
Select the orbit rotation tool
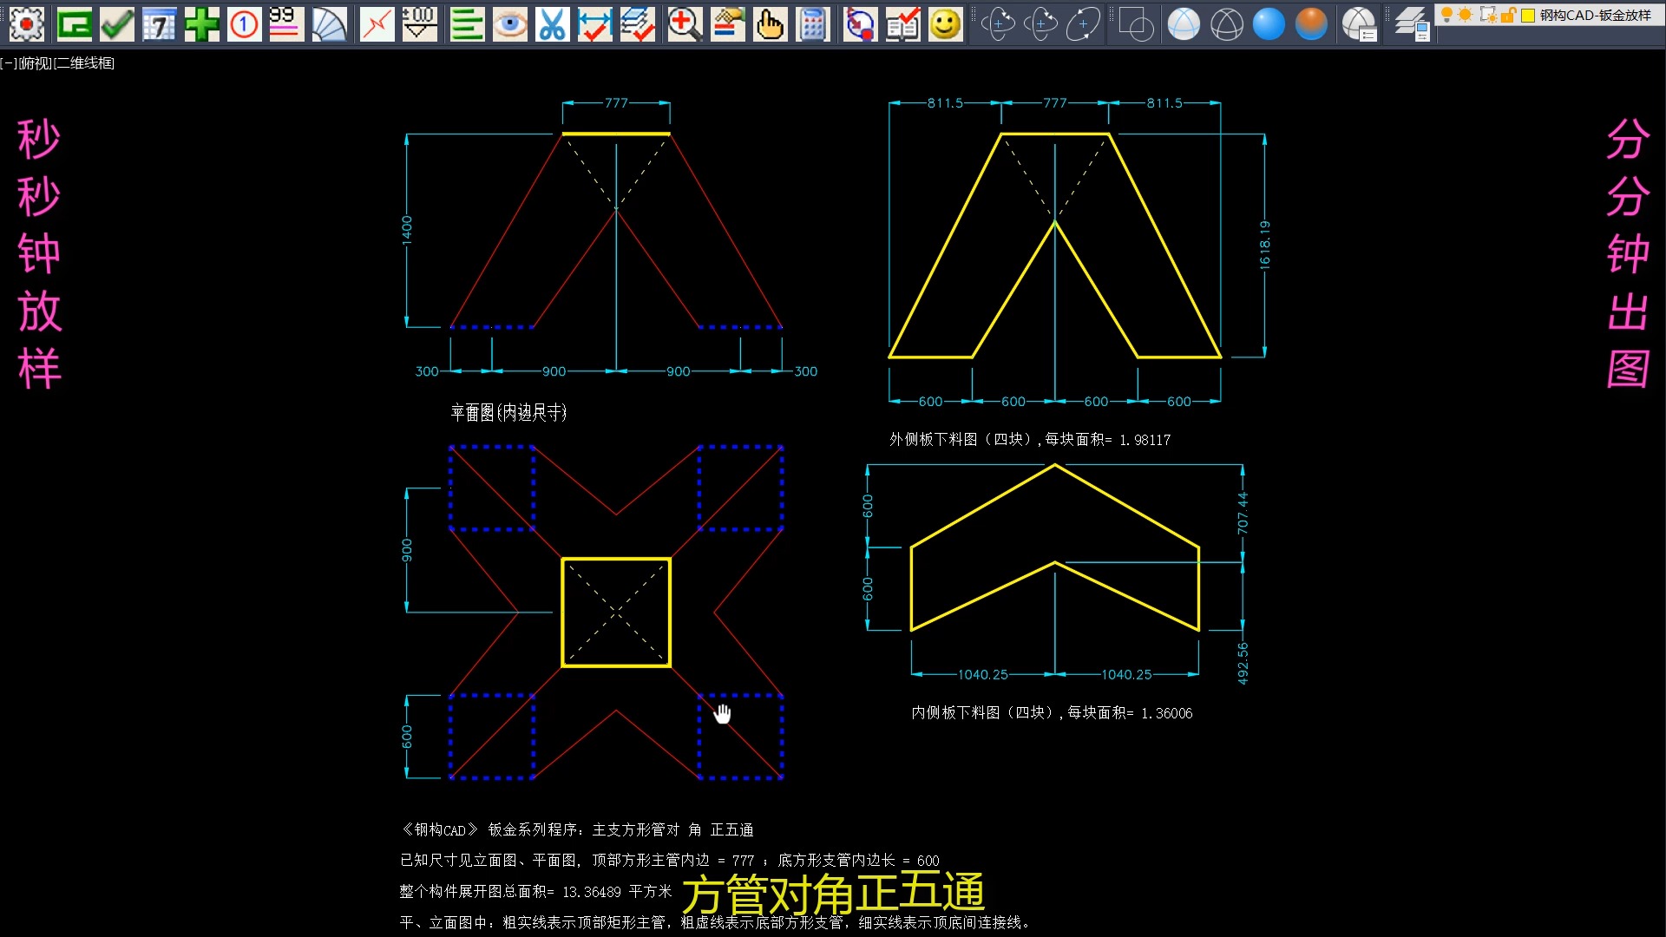point(998,23)
